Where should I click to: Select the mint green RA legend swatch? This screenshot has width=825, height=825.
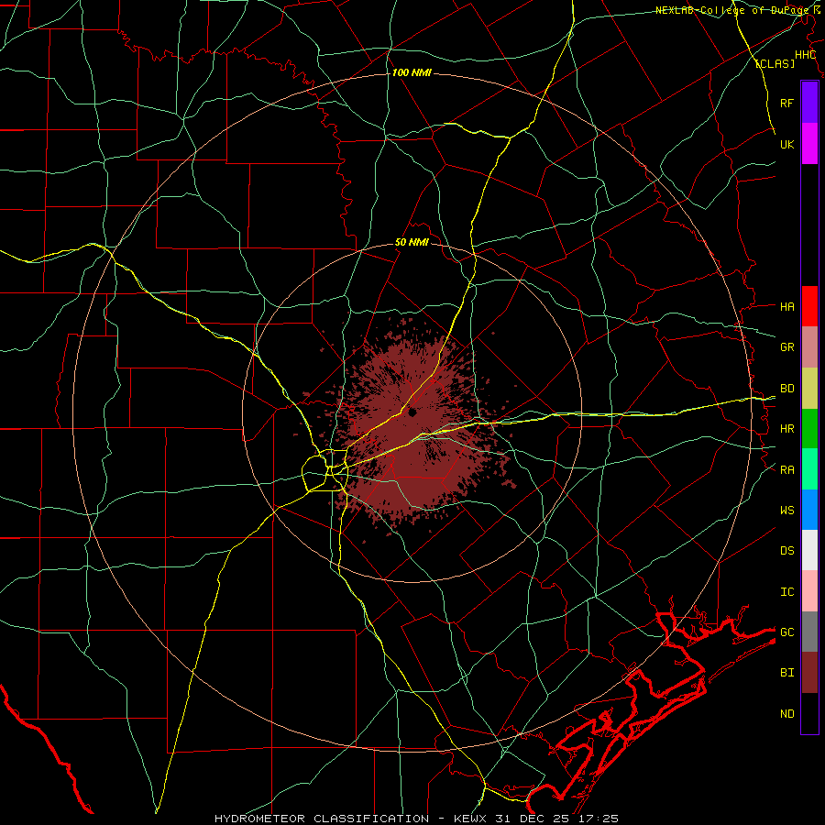click(x=809, y=469)
